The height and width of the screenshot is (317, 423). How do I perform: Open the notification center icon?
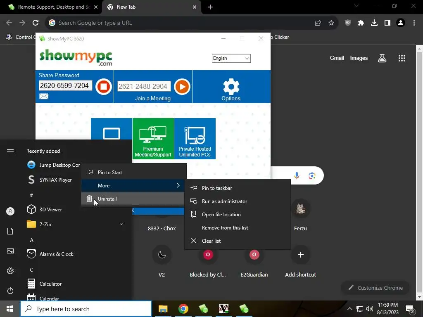(x=410, y=309)
